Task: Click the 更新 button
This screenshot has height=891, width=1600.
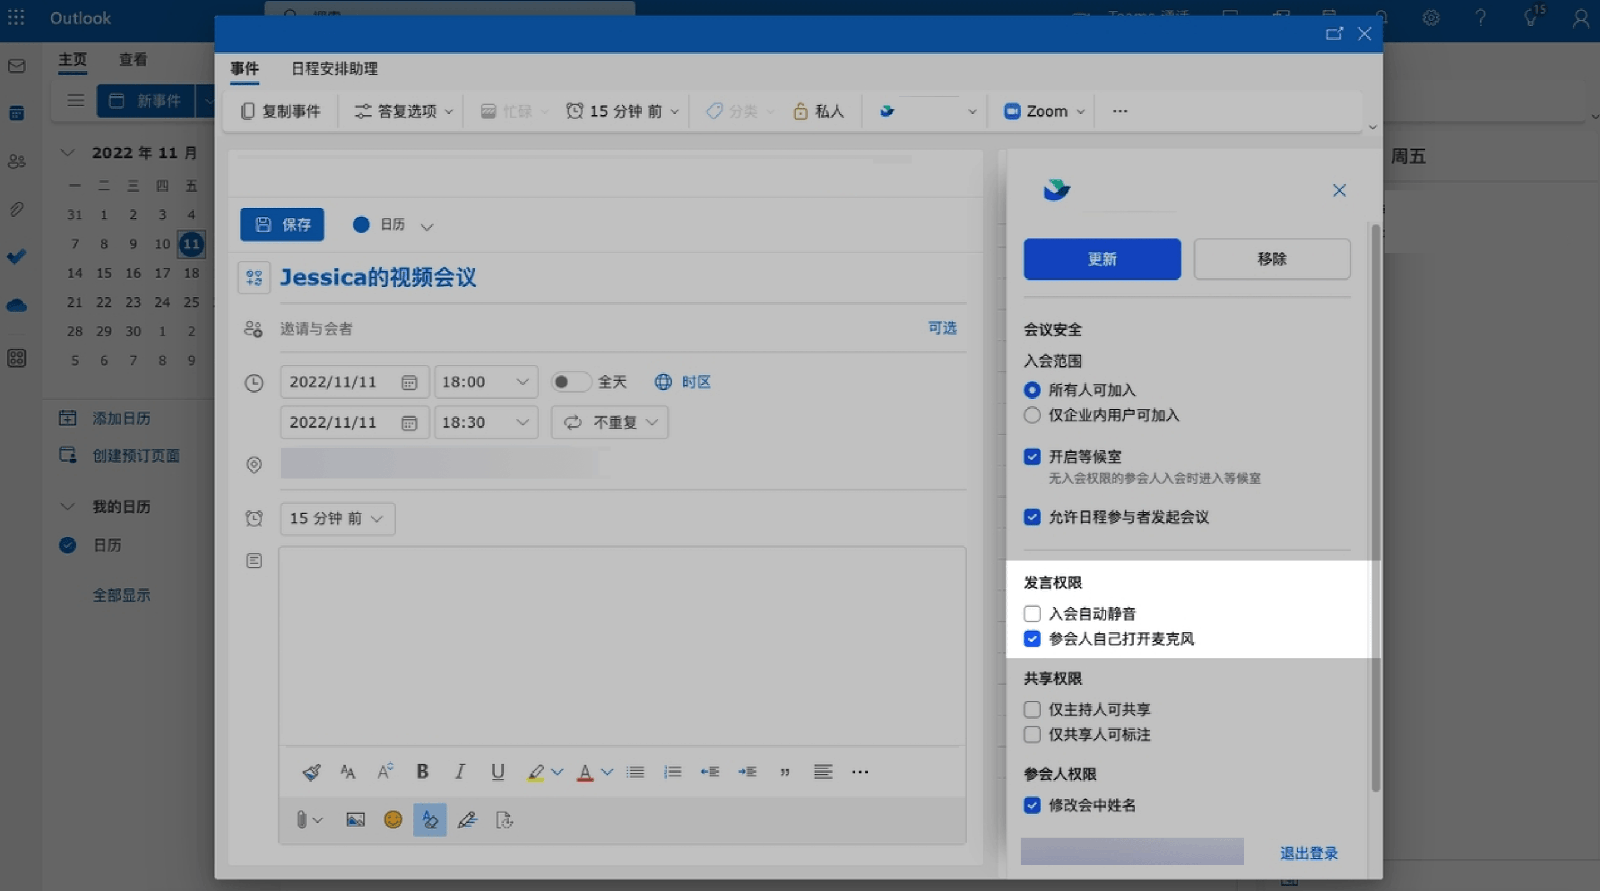Action: (x=1102, y=259)
